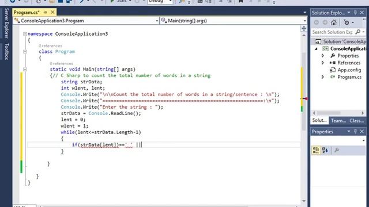Click the editor scroll up arrow
The image size is (369, 207).
[304, 36]
